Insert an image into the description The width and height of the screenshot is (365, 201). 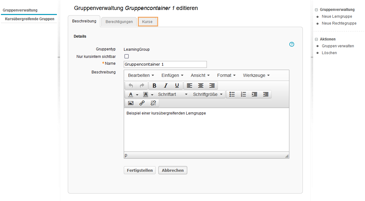pyautogui.click(x=131, y=103)
